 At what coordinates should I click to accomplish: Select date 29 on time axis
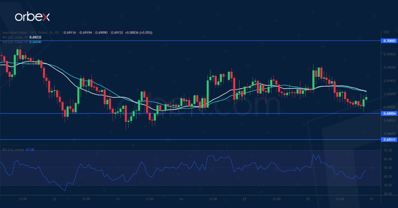(371, 199)
